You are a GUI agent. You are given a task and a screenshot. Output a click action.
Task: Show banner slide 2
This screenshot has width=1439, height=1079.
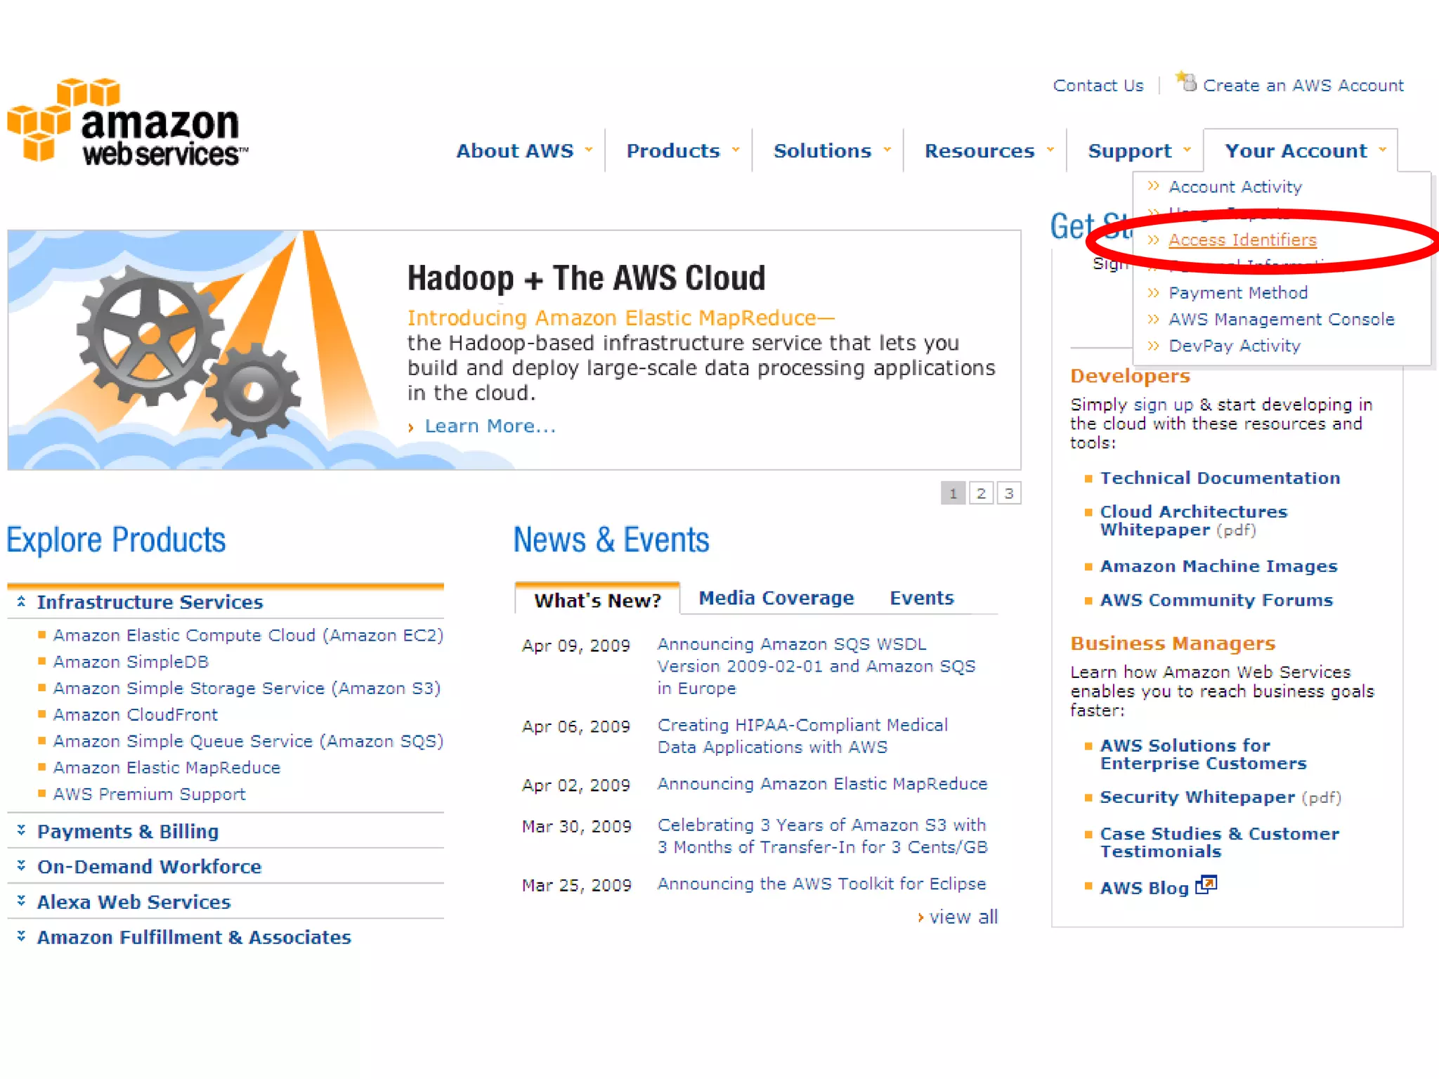(981, 493)
